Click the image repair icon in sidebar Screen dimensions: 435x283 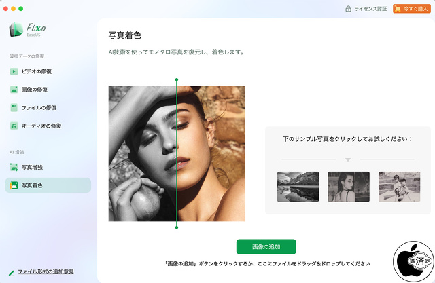click(14, 90)
